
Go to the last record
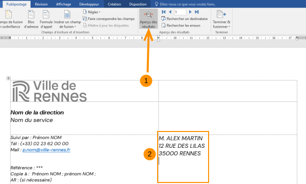click(x=197, y=12)
